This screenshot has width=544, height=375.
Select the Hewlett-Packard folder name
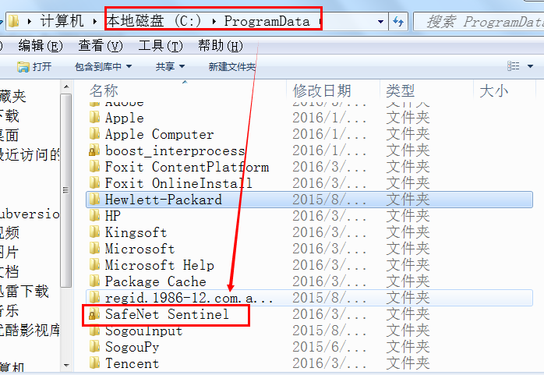(164, 200)
